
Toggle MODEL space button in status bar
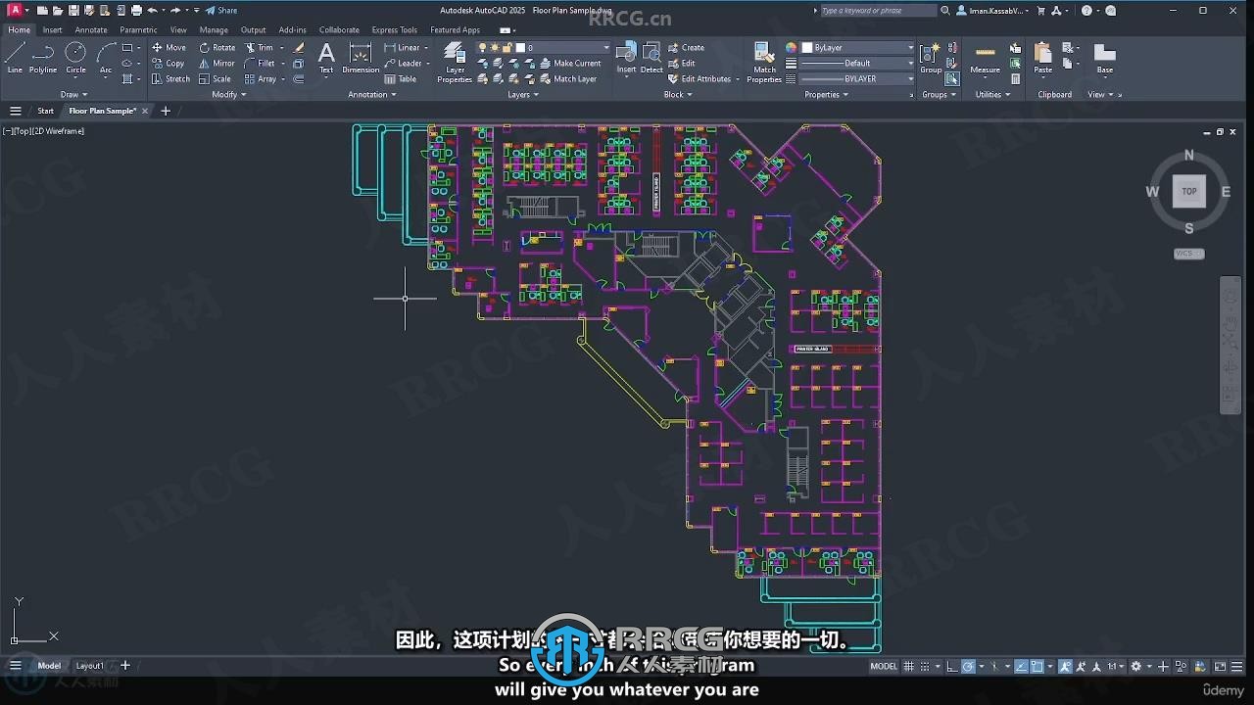(x=884, y=666)
